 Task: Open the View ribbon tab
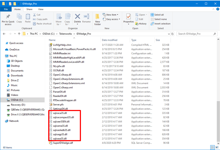tap(41, 9)
